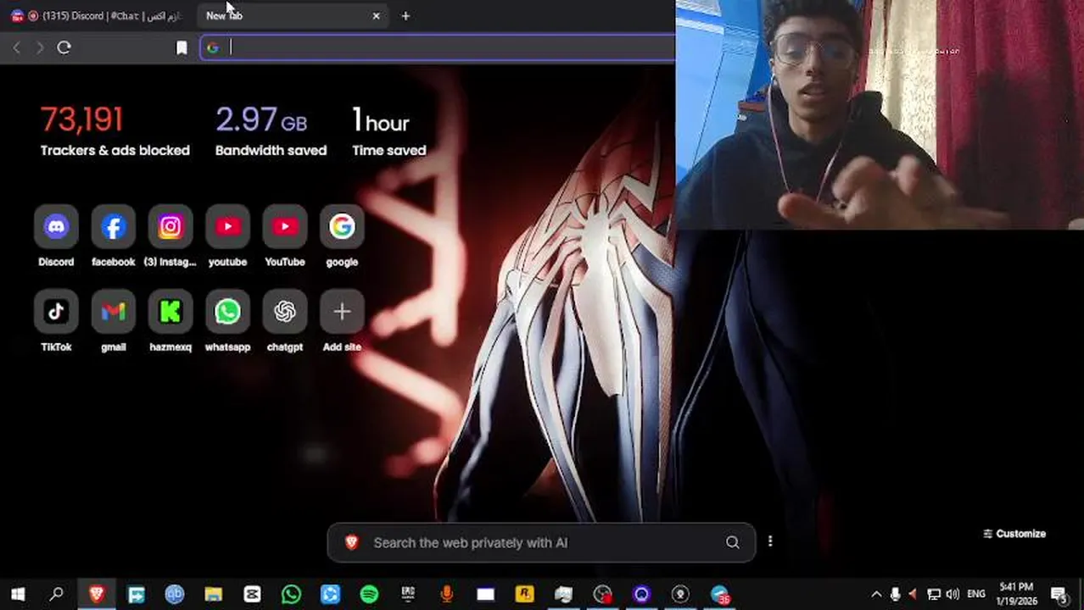1084x610 pixels.
Task: Click the magnifier icon in search box
Action: click(x=732, y=543)
